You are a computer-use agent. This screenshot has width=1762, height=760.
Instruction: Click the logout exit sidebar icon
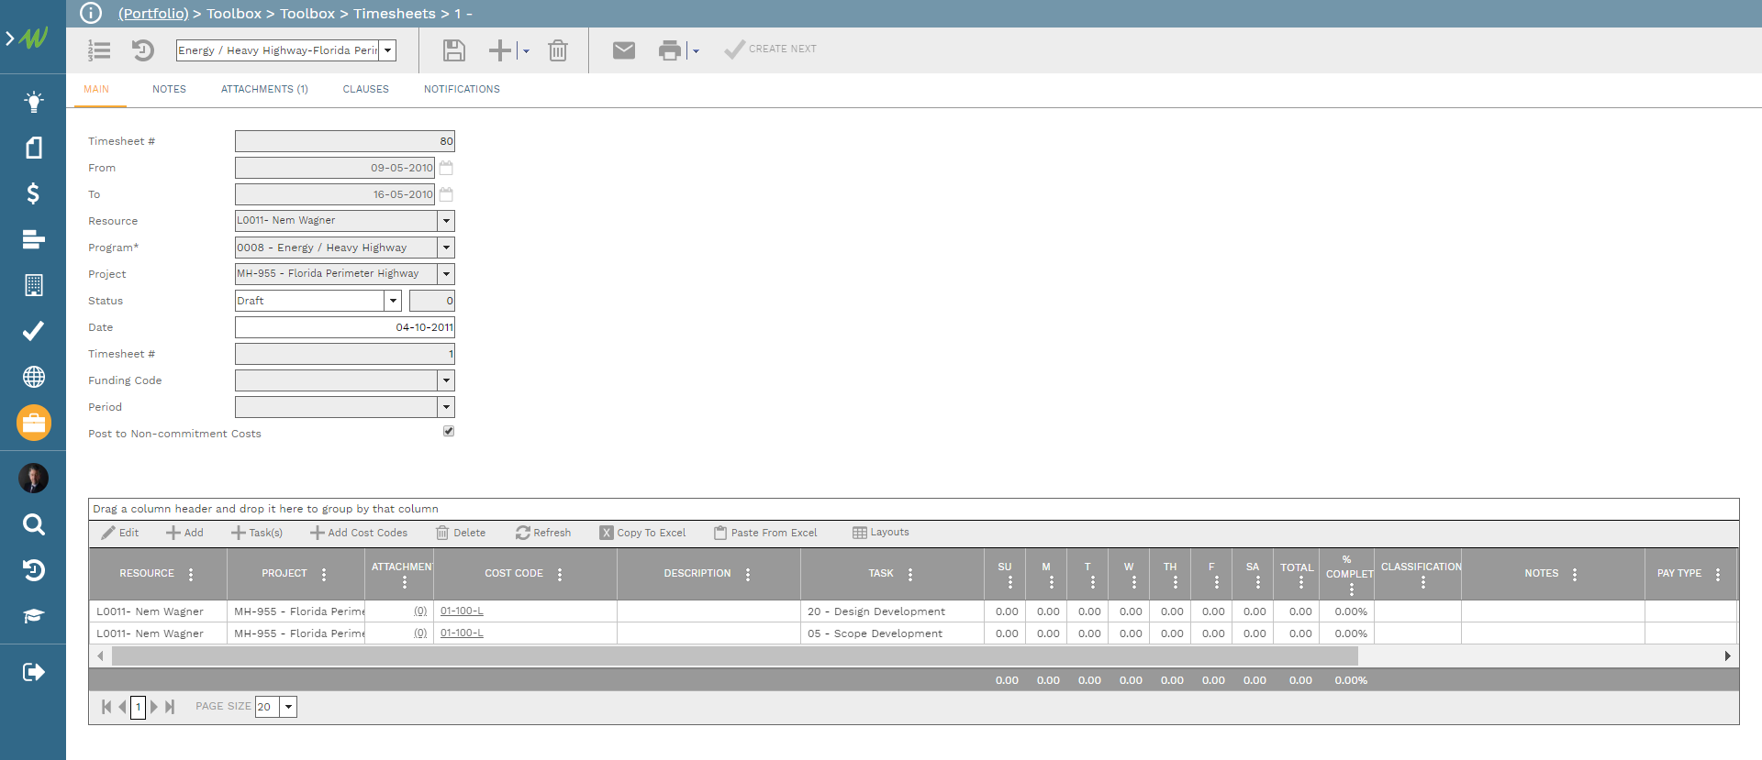click(33, 672)
